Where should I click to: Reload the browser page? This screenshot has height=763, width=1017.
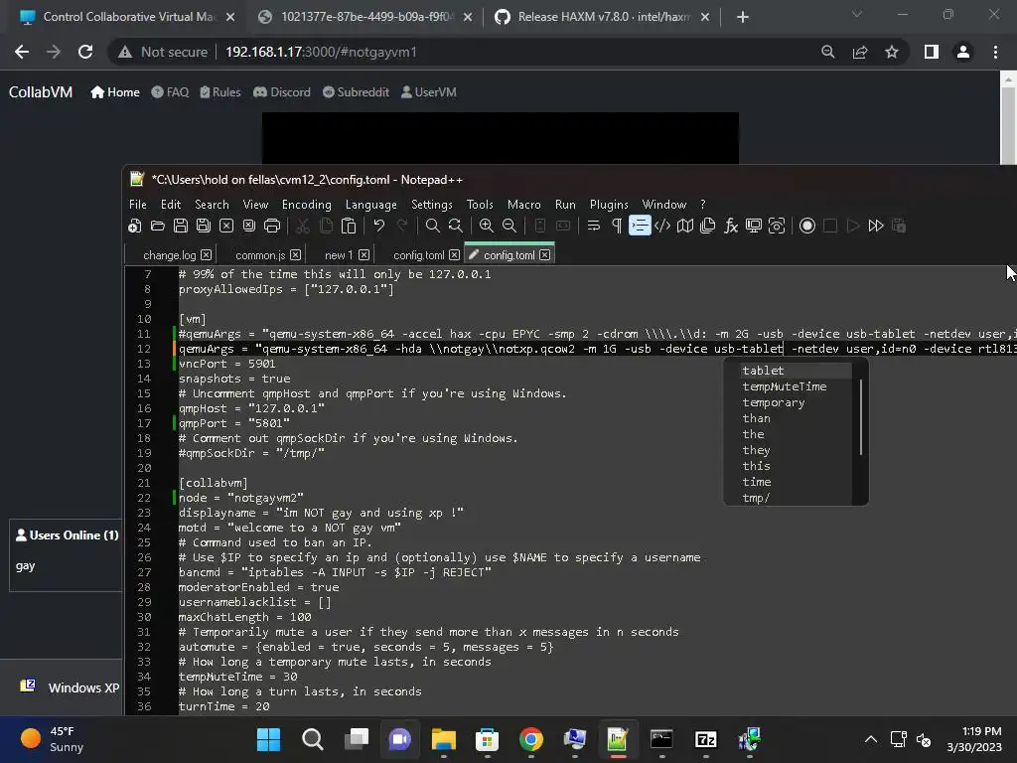click(x=85, y=52)
